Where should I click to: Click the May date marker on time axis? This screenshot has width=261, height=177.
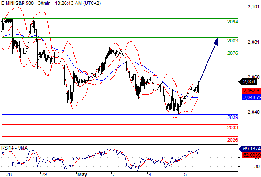point(82,174)
